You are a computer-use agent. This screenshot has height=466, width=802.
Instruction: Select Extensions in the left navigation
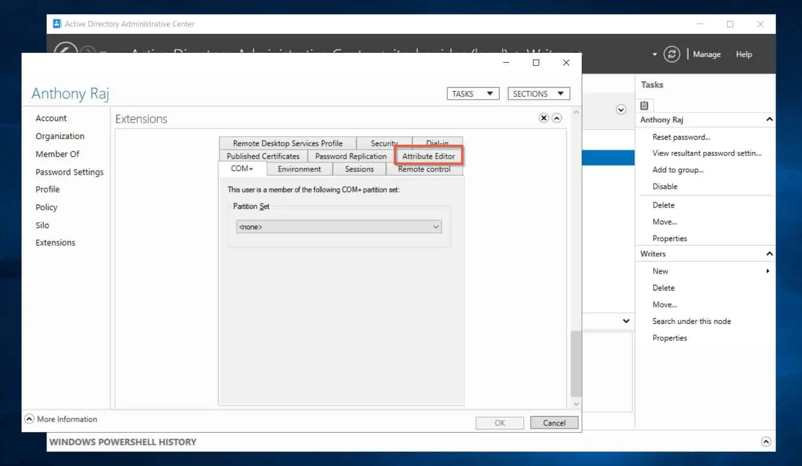click(55, 243)
